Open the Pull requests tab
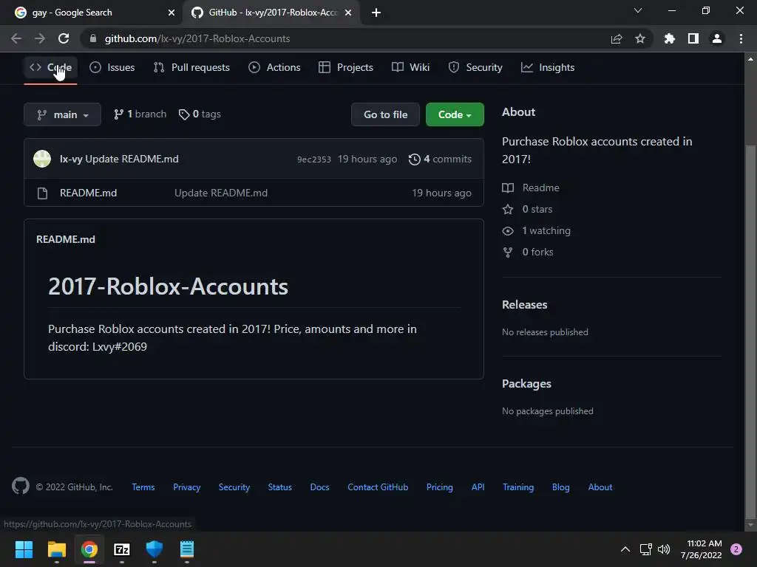The width and height of the screenshot is (757, 567). click(191, 67)
